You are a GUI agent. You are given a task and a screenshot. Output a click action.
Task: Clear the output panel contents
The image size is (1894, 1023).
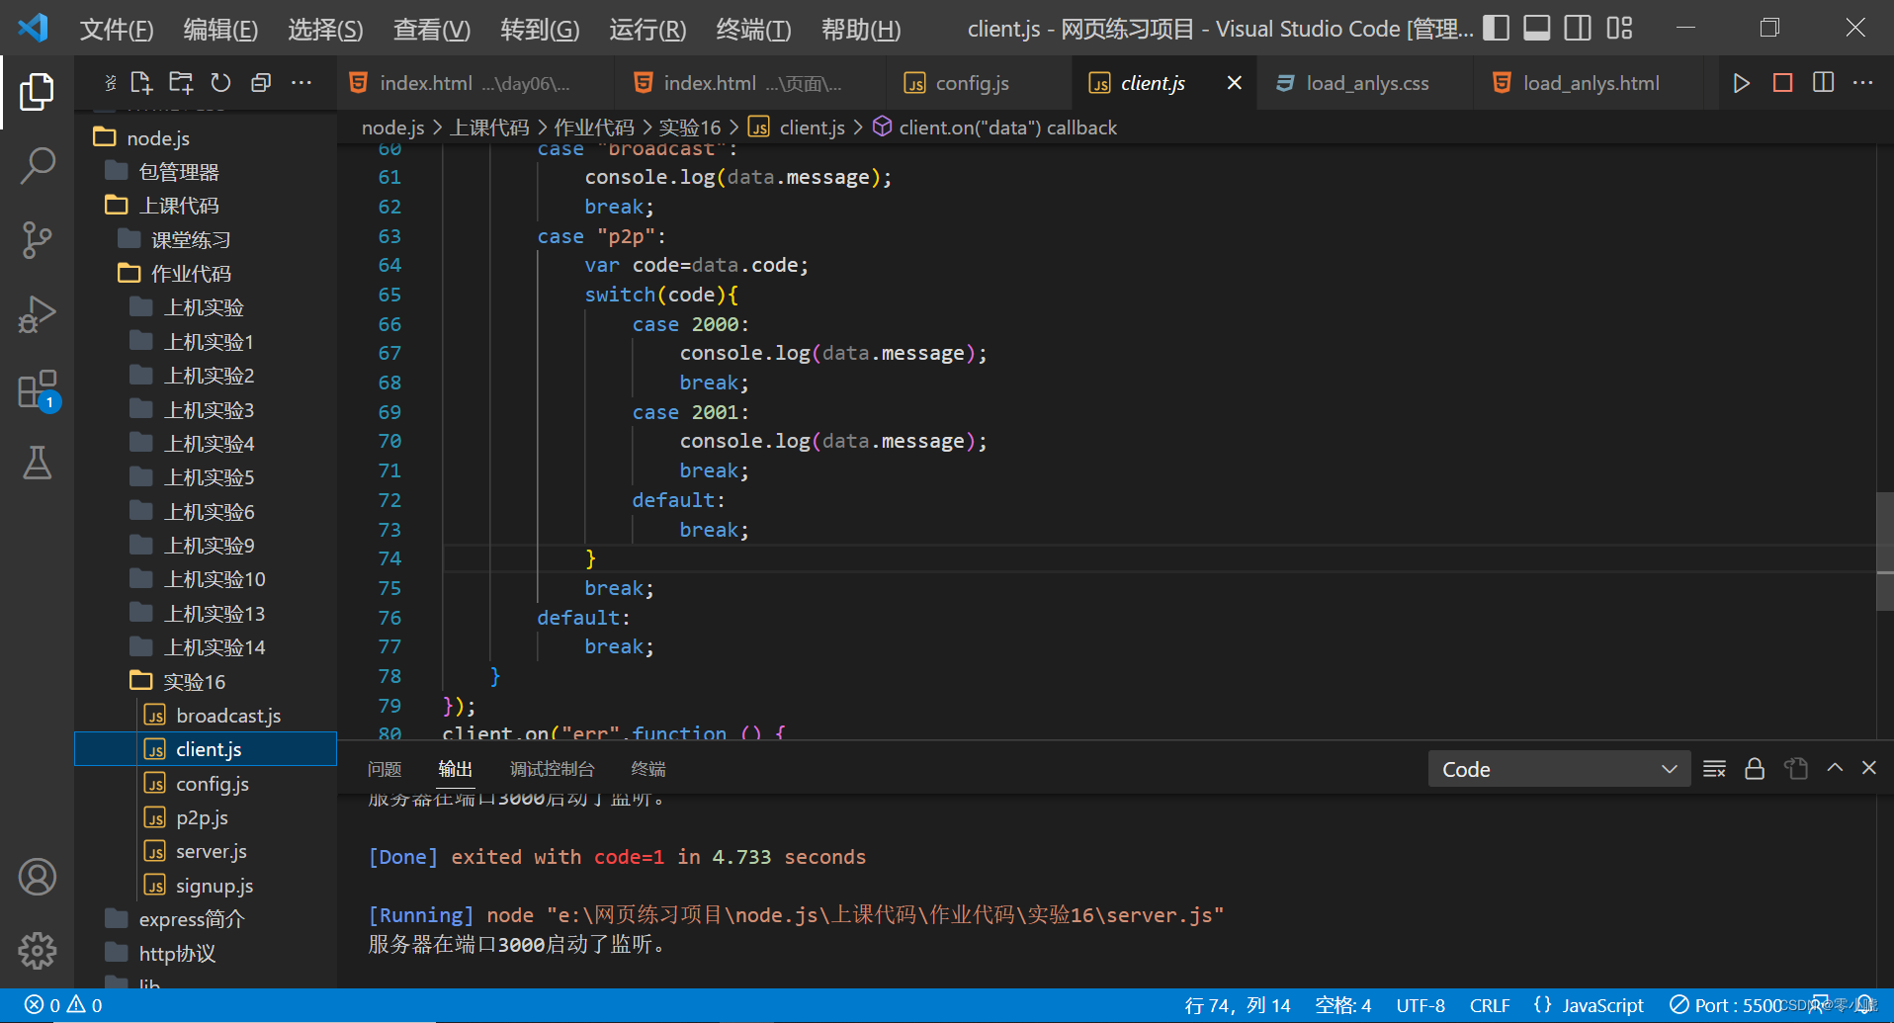(1714, 768)
